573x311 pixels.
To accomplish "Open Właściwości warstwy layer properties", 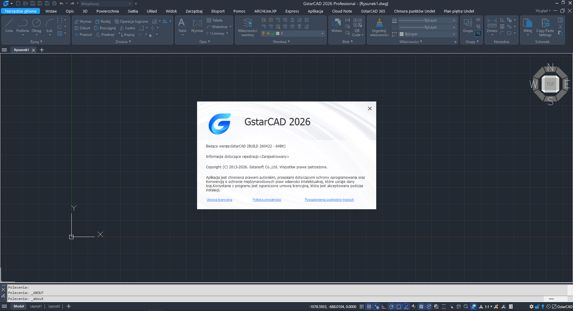I will point(248,27).
